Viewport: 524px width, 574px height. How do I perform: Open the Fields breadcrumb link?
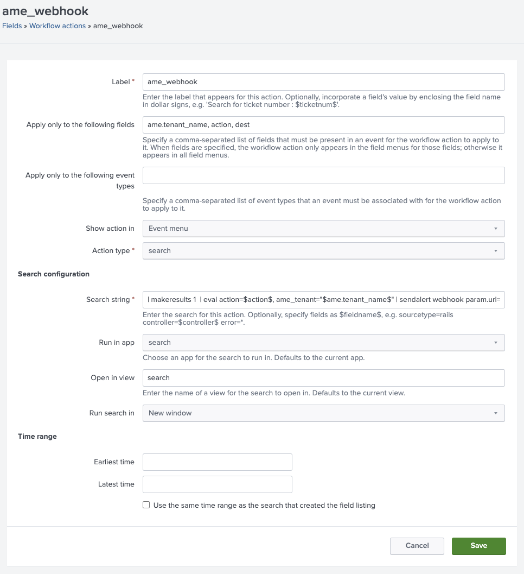pyautogui.click(x=11, y=26)
